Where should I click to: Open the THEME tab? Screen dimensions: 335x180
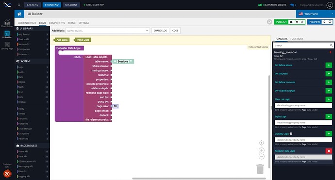pyautogui.click(x=72, y=23)
